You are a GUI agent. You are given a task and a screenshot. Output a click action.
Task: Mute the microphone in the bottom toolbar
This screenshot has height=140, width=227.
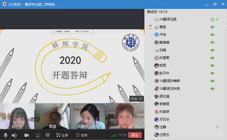click(x=6, y=135)
